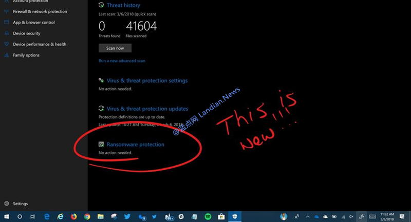This screenshot has height=222, width=411.
Task: Click the 41604 files scanned count
Action: tap(141, 26)
